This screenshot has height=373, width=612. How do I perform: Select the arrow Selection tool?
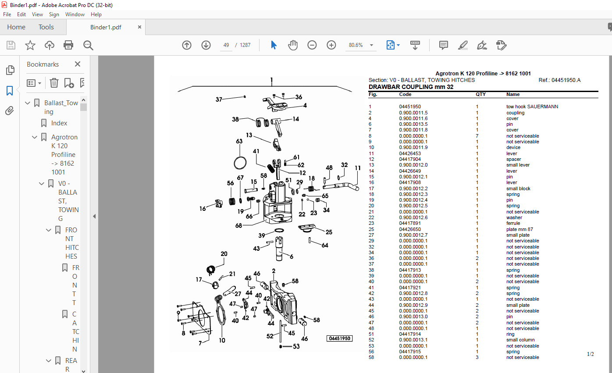[274, 45]
